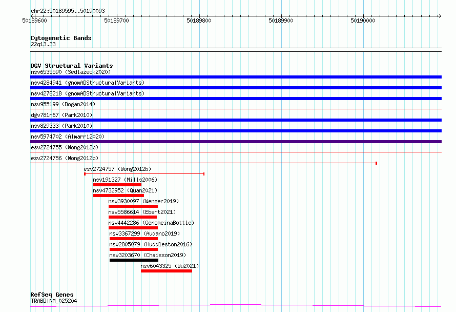The height and width of the screenshot is (312, 456).
Task: Open nsv6043325 (Wu2021) label
Action: [x=170, y=266]
